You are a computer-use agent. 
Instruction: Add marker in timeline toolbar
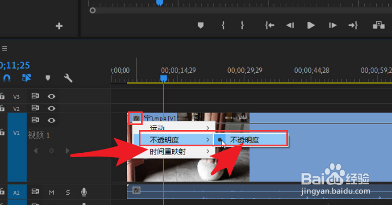[48, 78]
